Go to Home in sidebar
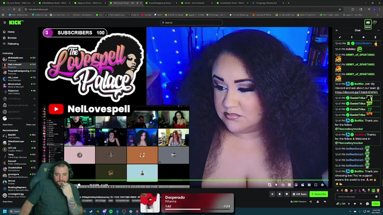 (11, 32)
